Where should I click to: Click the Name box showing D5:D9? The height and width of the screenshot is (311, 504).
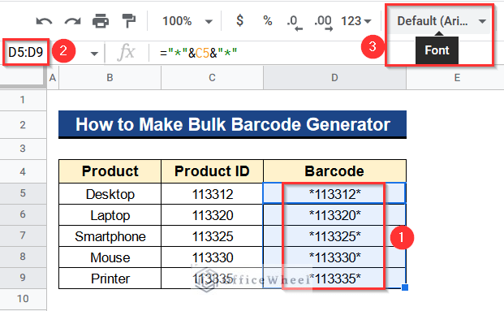point(26,52)
